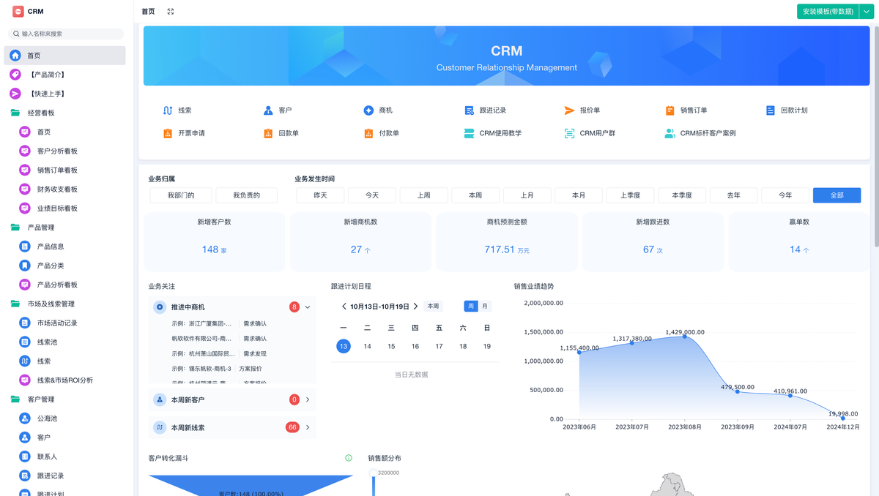Open the 客户 shortcut icon

pyautogui.click(x=268, y=110)
